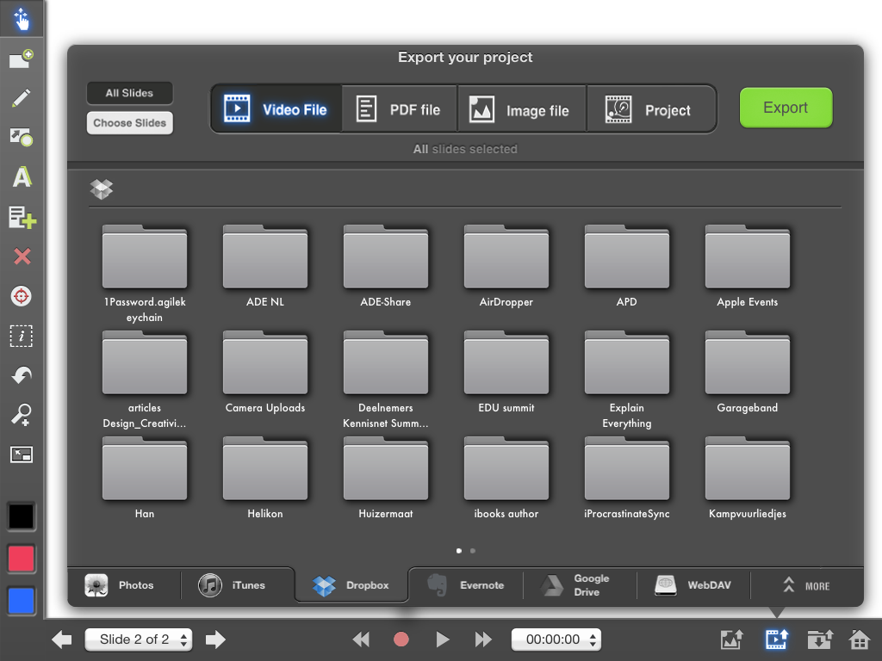Expand the MORE export destinations
Viewport: 882px width, 661px height.
(x=807, y=586)
